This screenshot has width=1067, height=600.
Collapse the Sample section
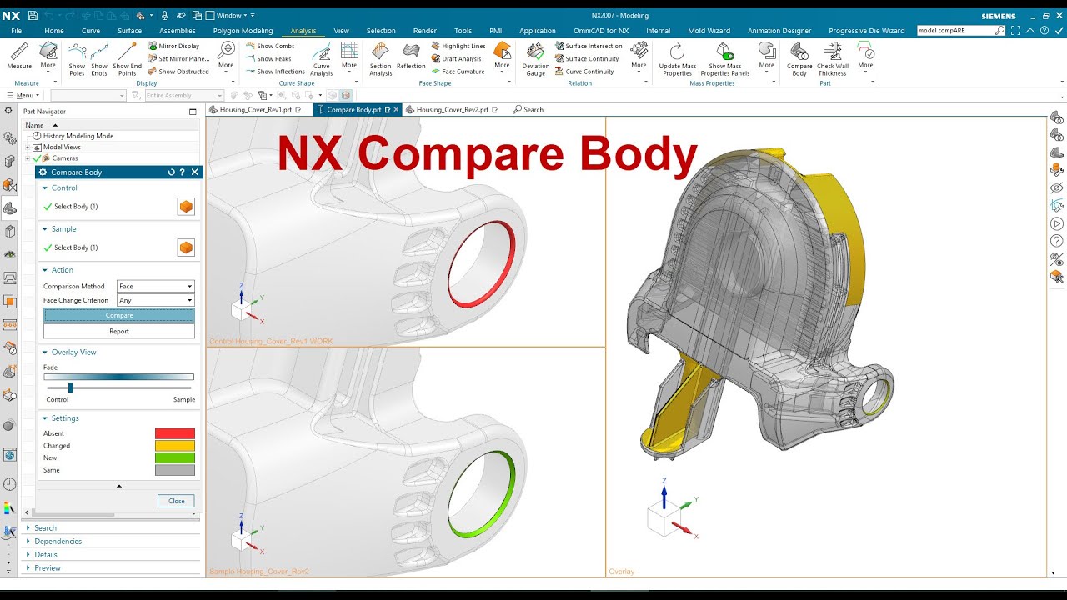(45, 229)
